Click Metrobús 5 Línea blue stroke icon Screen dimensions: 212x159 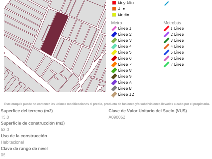pos(166,52)
